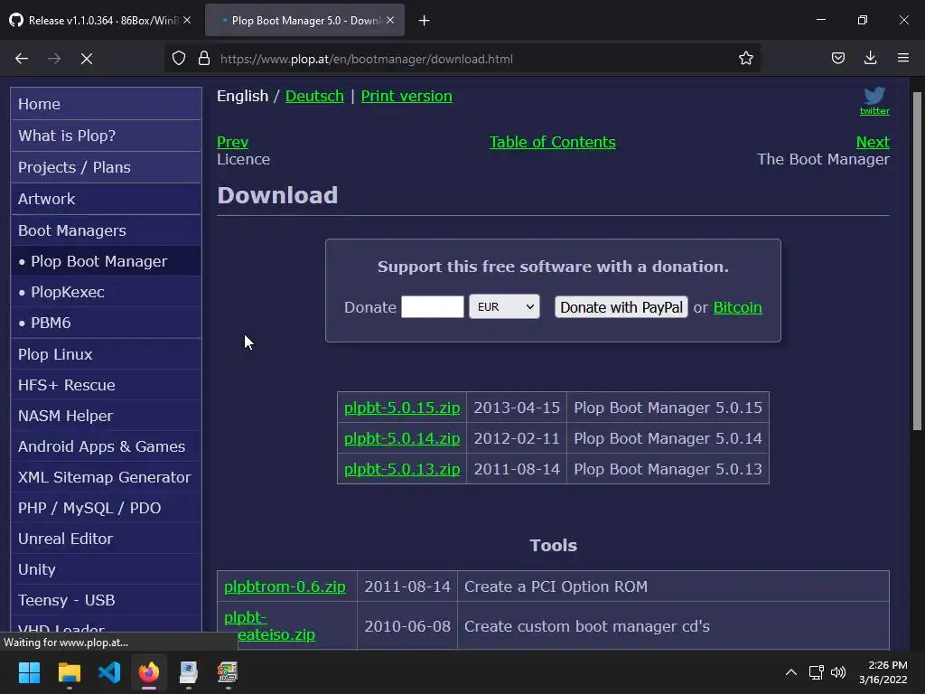Viewport: 925px width, 694px height.
Task: Click the Create a PCI Option ROM cell
Action: (673, 586)
